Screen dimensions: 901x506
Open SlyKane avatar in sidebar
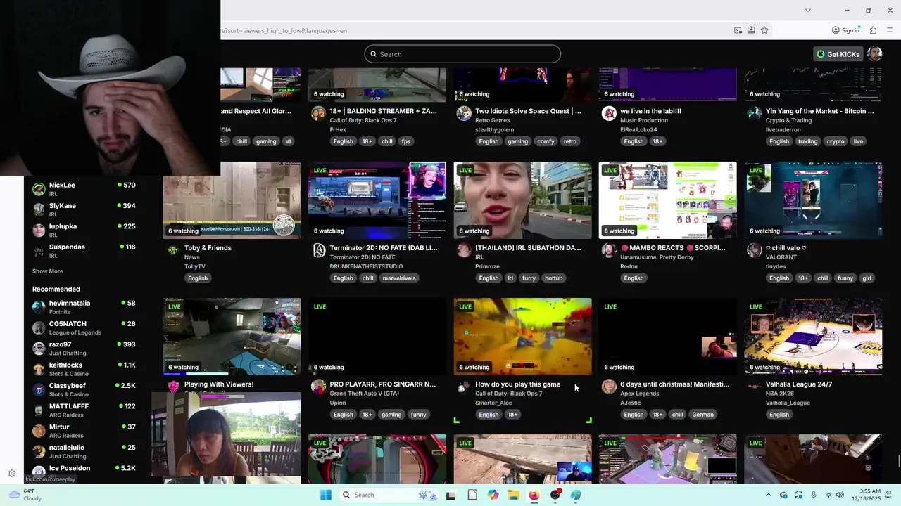tap(39, 209)
